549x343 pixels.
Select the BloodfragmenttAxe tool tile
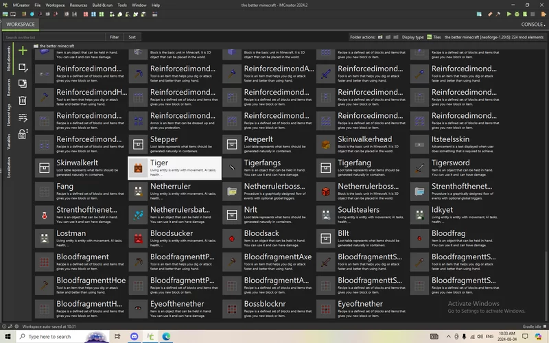pos(268,262)
